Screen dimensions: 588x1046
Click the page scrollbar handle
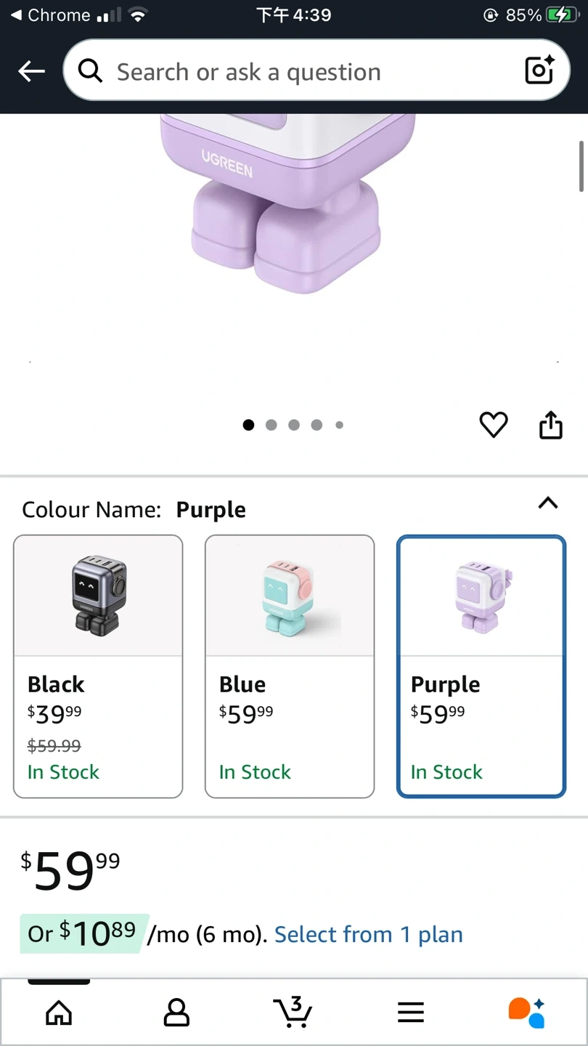581,166
